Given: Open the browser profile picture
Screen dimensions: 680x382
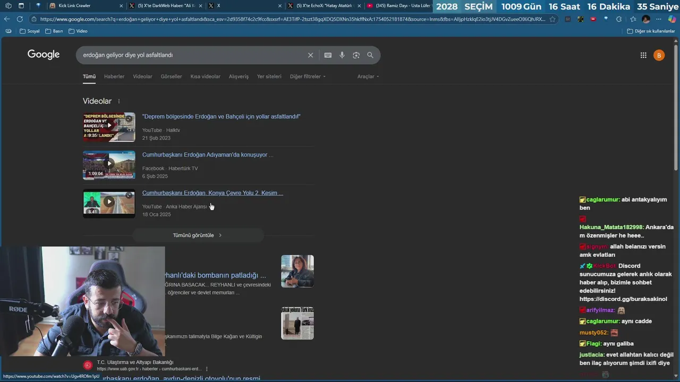Looking at the screenshot, I should (x=646, y=19).
